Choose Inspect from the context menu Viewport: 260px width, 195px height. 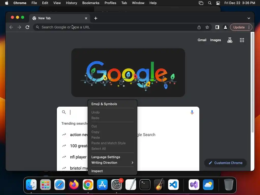coord(112,171)
